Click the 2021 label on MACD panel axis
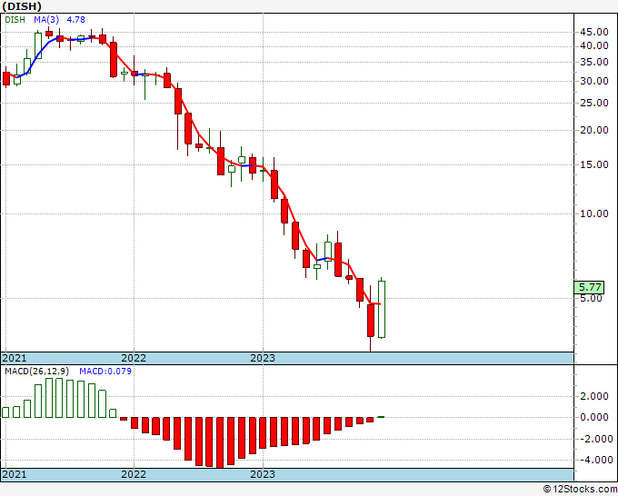This screenshot has width=618, height=496. pyautogui.click(x=15, y=474)
